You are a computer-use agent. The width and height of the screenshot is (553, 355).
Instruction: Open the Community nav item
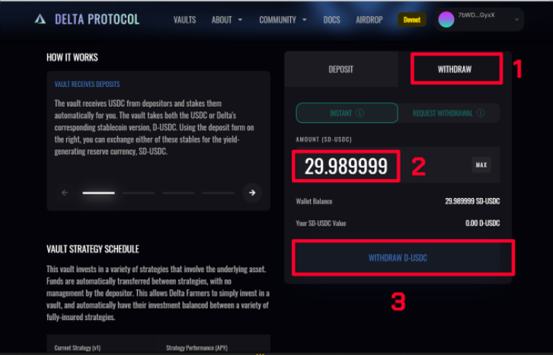(x=277, y=20)
